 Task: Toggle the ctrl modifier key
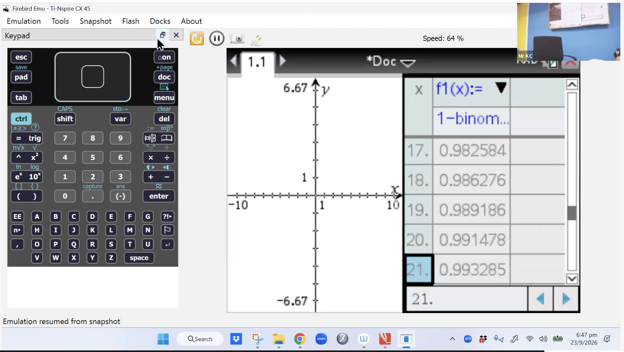[x=21, y=119]
